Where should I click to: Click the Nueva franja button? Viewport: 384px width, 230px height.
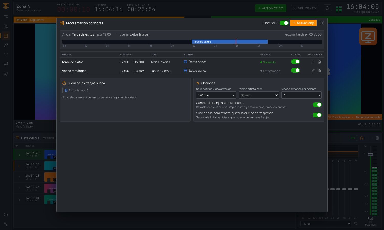click(x=303, y=23)
